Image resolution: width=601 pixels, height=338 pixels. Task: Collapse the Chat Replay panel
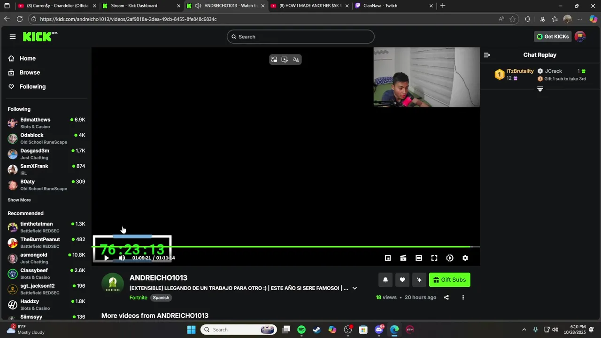pos(487,55)
